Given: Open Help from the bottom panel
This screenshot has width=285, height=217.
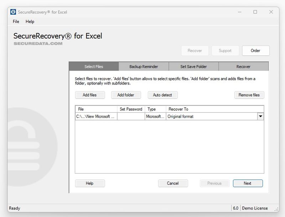Looking at the screenshot, I should click(x=90, y=183).
